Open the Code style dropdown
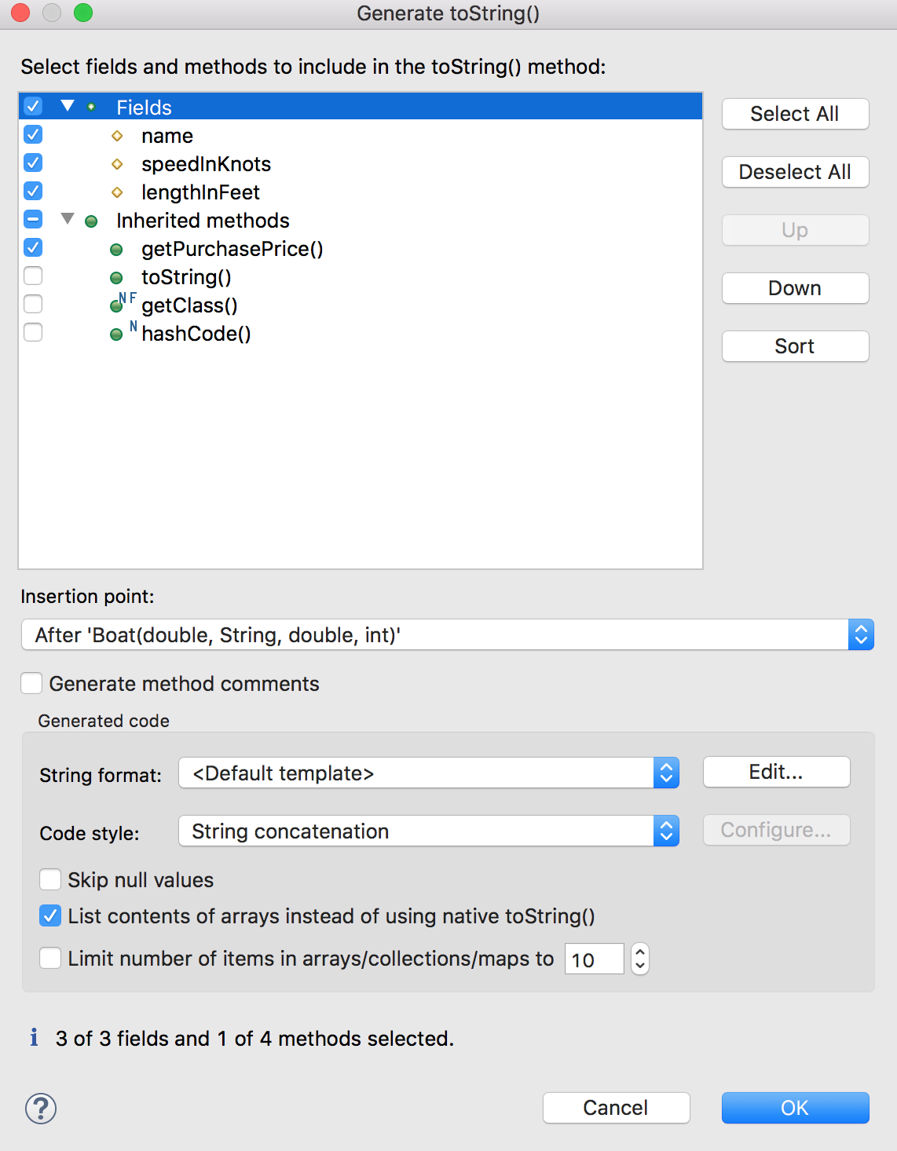 [665, 831]
